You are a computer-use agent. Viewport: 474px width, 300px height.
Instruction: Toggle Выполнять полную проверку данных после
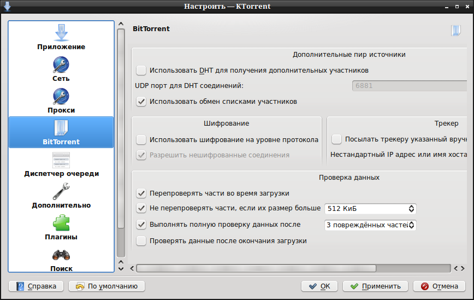[141, 225]
